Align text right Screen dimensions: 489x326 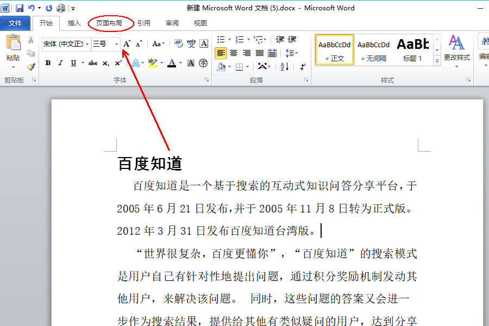(246, 53)
